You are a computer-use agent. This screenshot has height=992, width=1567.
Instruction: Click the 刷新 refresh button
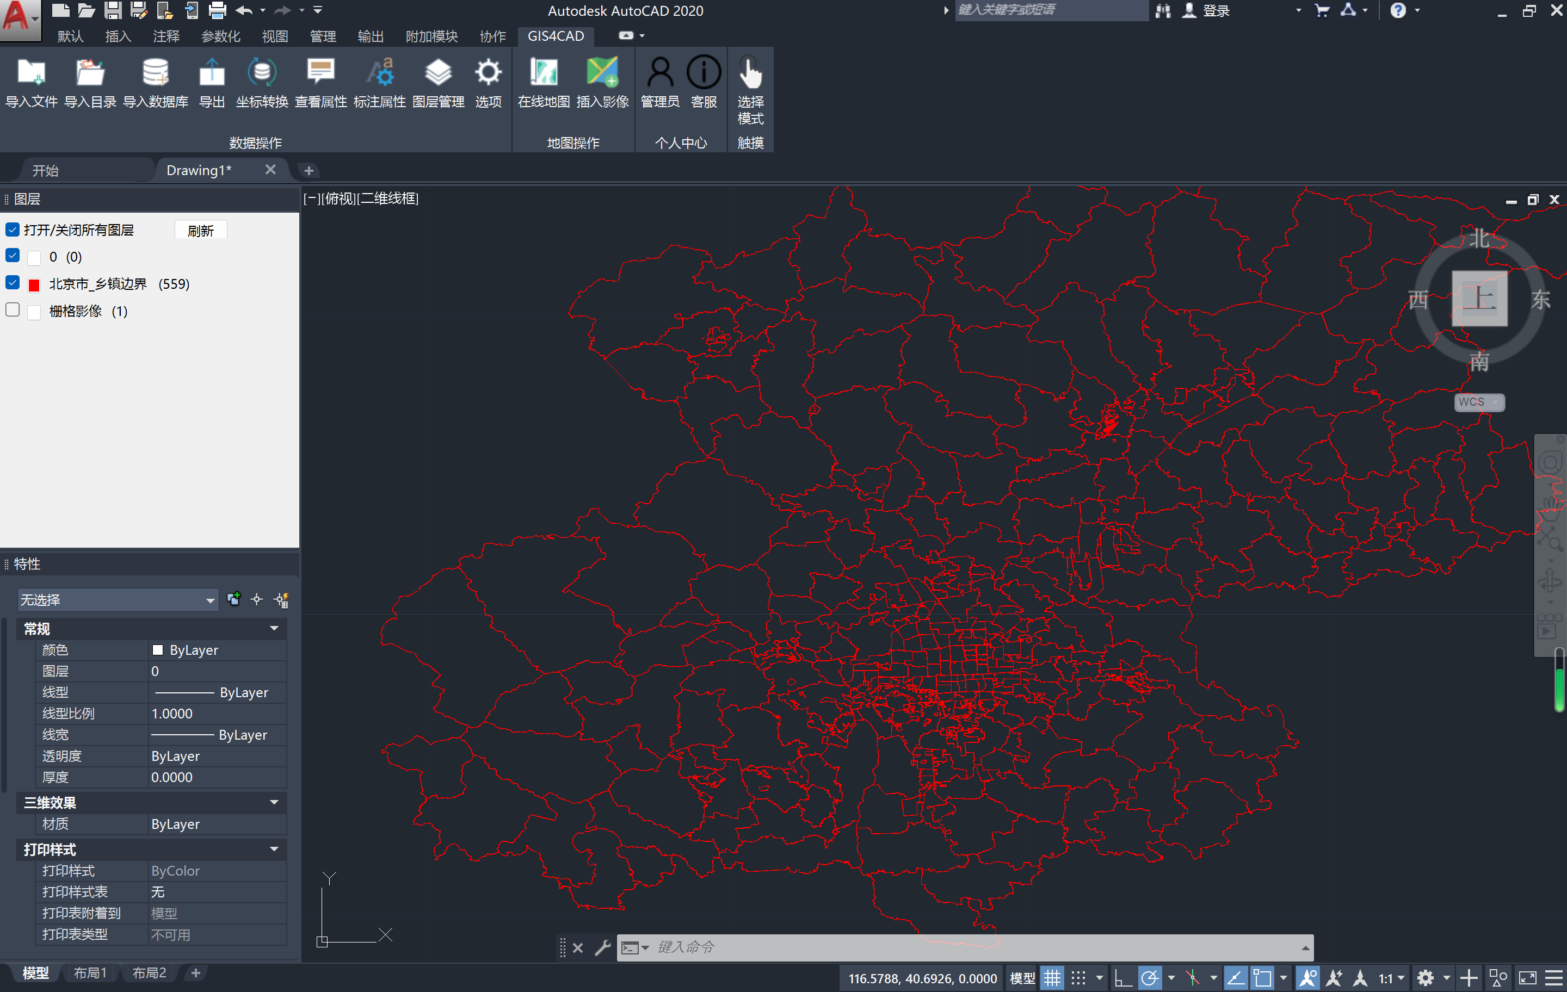click(x=200, y=230)
